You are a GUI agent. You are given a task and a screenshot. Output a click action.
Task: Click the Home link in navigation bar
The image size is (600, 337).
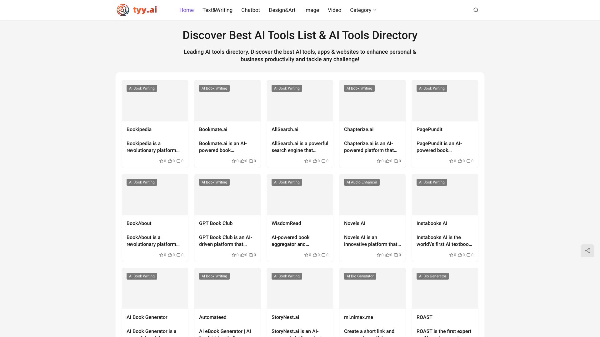click(187, 10)
